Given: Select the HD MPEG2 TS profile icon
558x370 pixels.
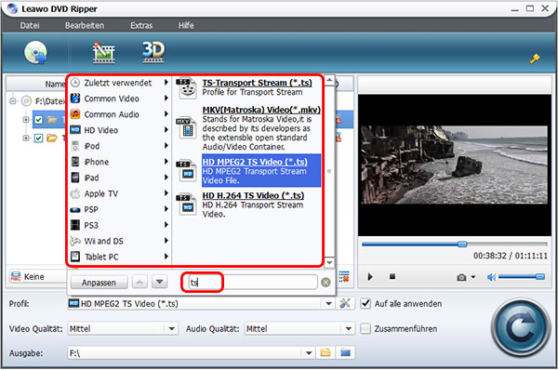Looking at the screenshot, I should pyautogui.click(x=186, y=171).
